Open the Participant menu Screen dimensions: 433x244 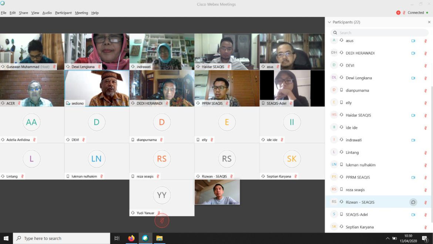tap(63, 13)
